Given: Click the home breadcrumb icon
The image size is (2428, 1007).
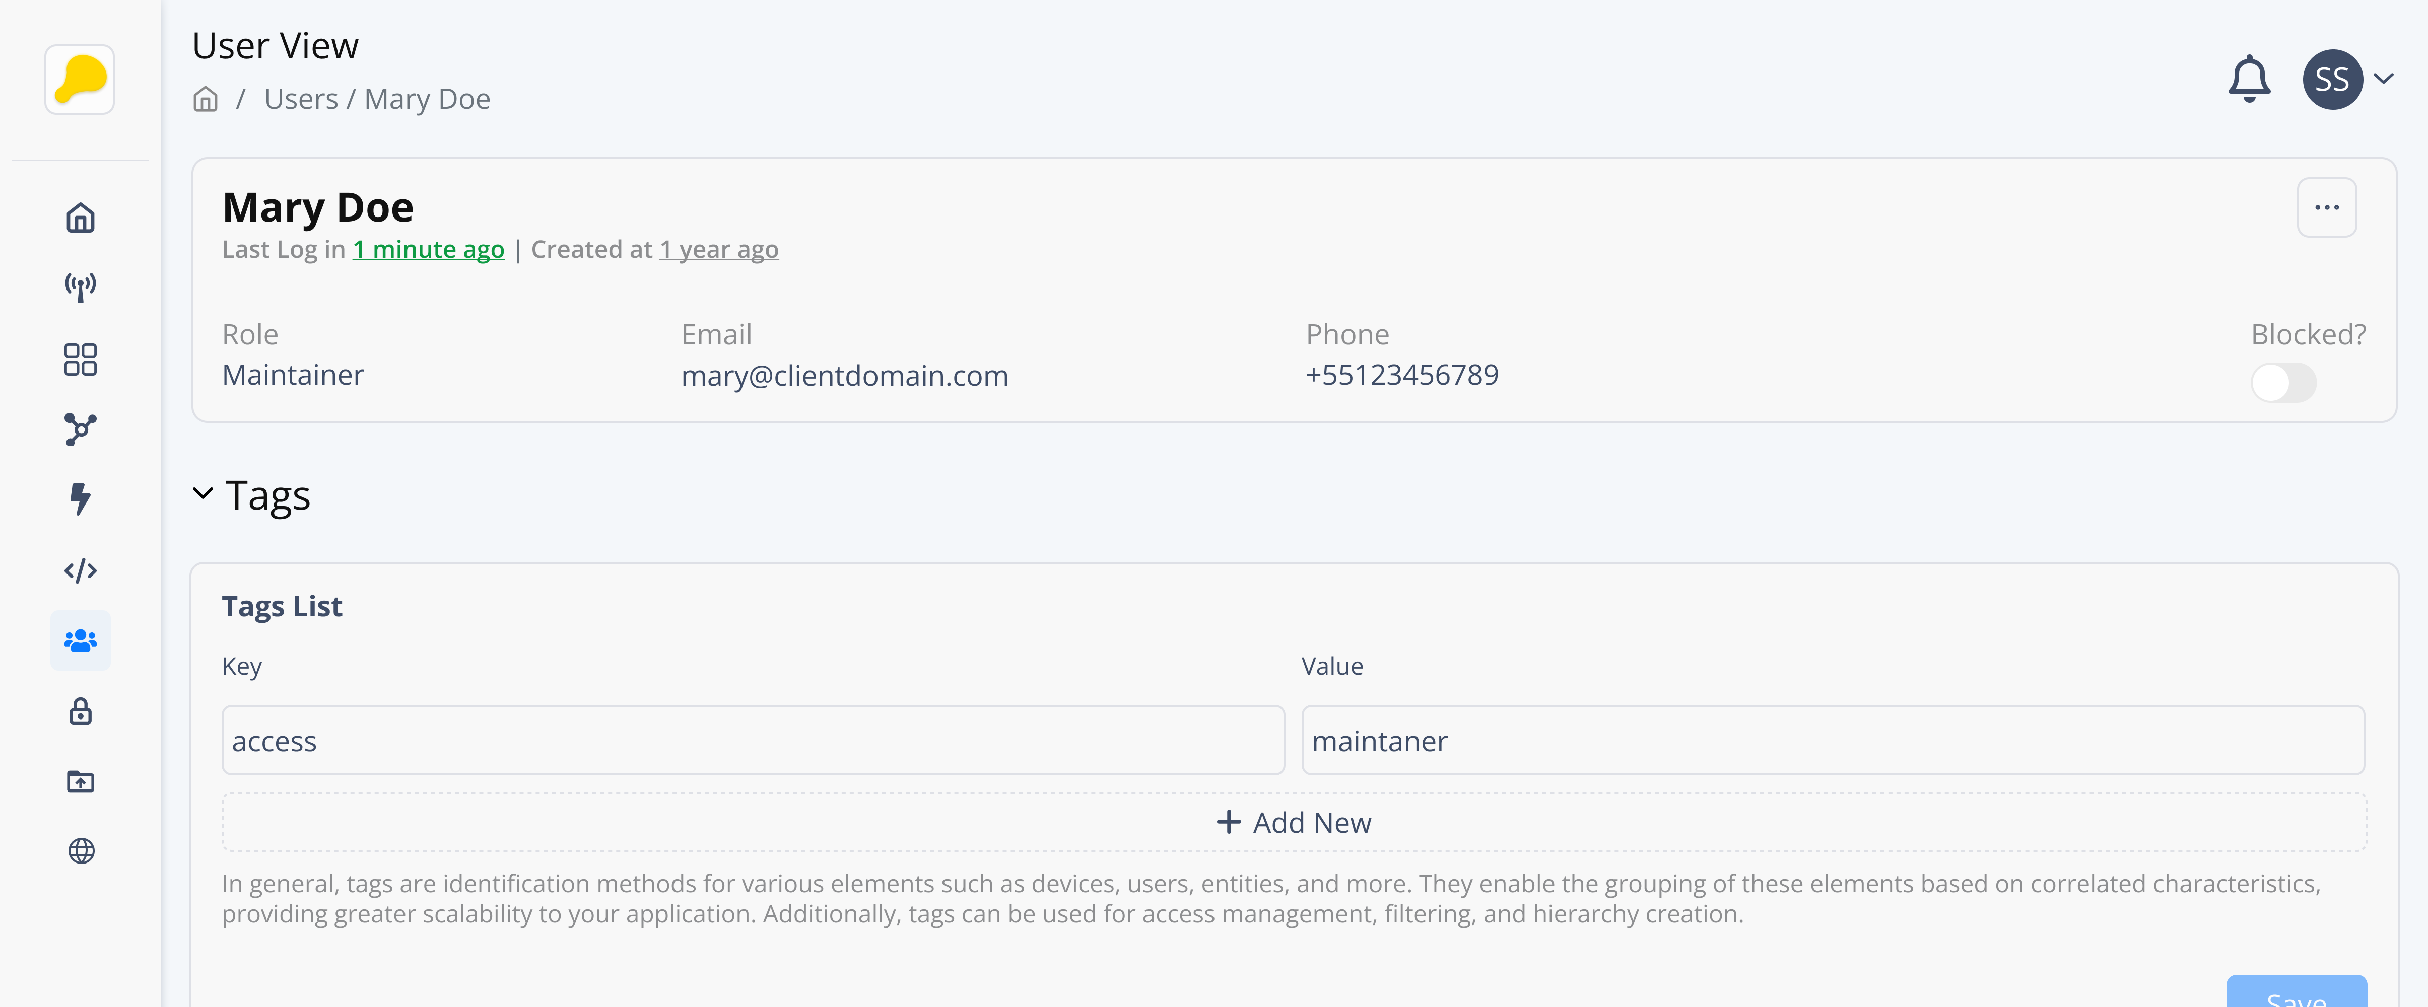Looking at the screenshot, I should (206, 99).
